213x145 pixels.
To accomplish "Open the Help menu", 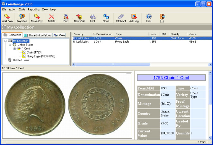I will (53, 10).
